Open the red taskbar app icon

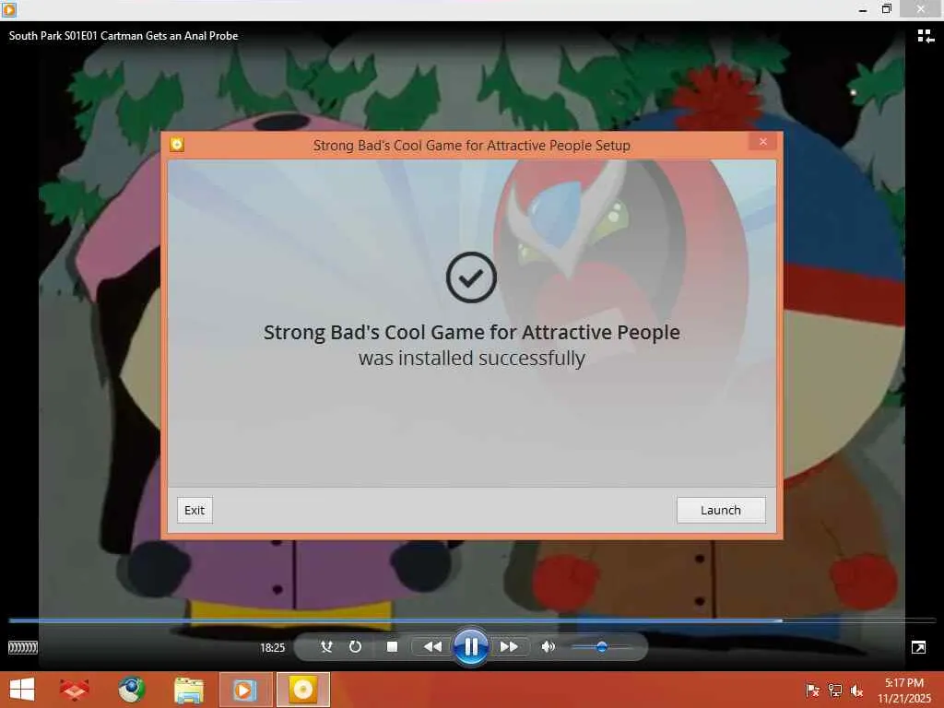coord(74,690)
